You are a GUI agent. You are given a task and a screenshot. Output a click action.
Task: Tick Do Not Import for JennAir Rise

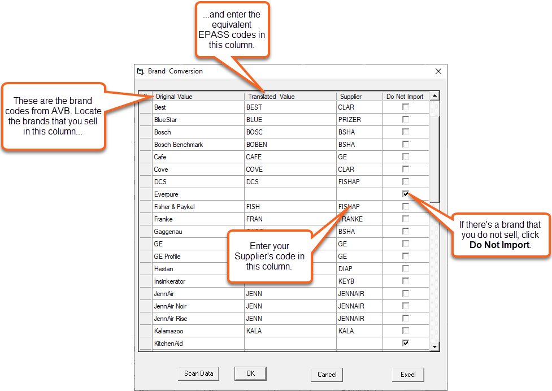(x=406, y=318)
